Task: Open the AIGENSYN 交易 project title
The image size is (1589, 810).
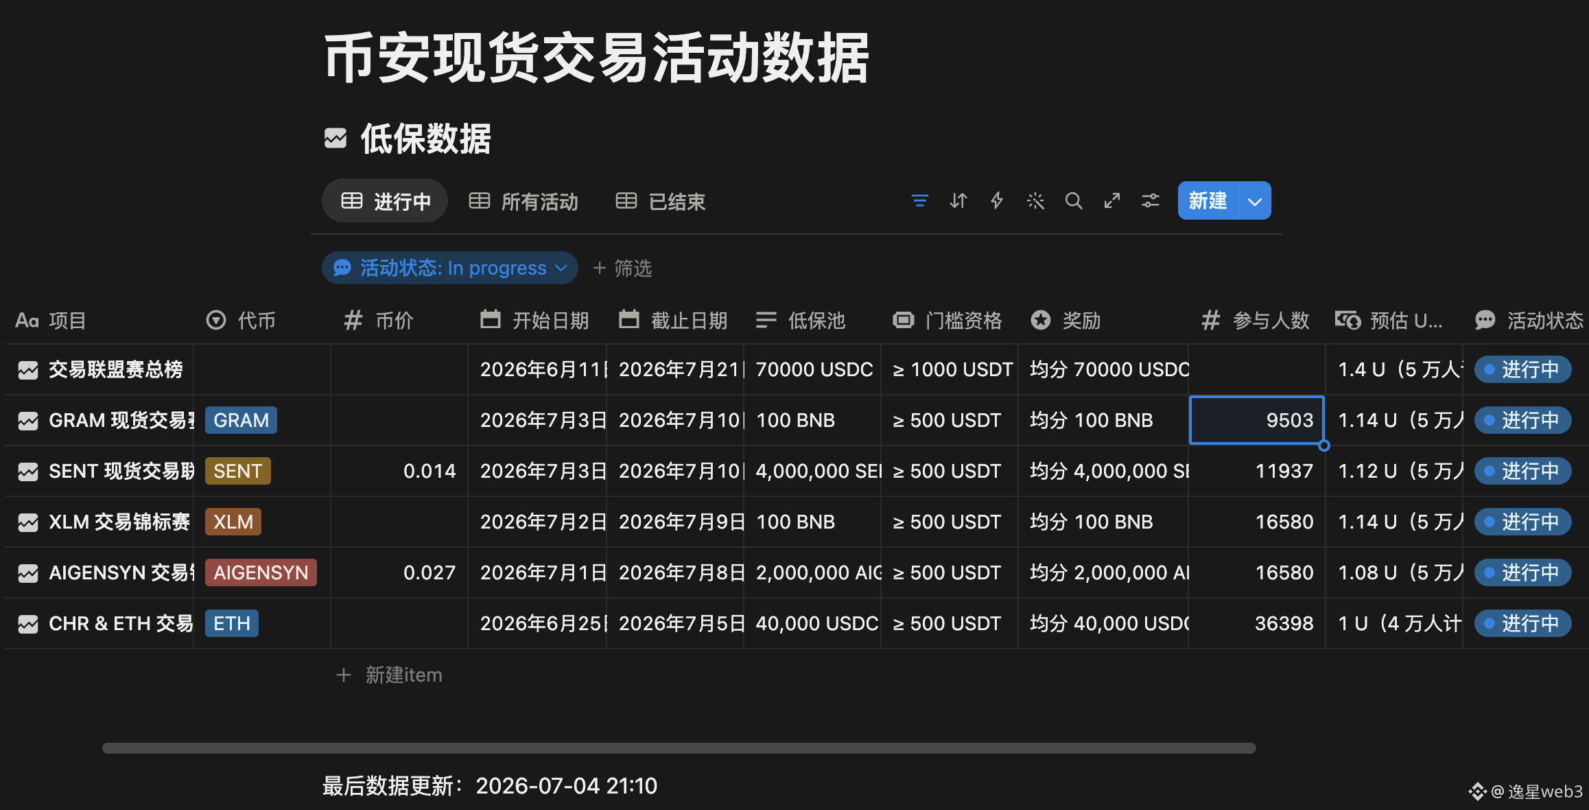Action: 121,572
